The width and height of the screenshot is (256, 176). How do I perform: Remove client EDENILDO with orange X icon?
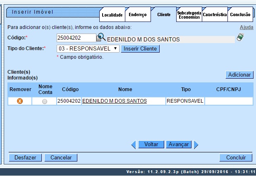20,101
